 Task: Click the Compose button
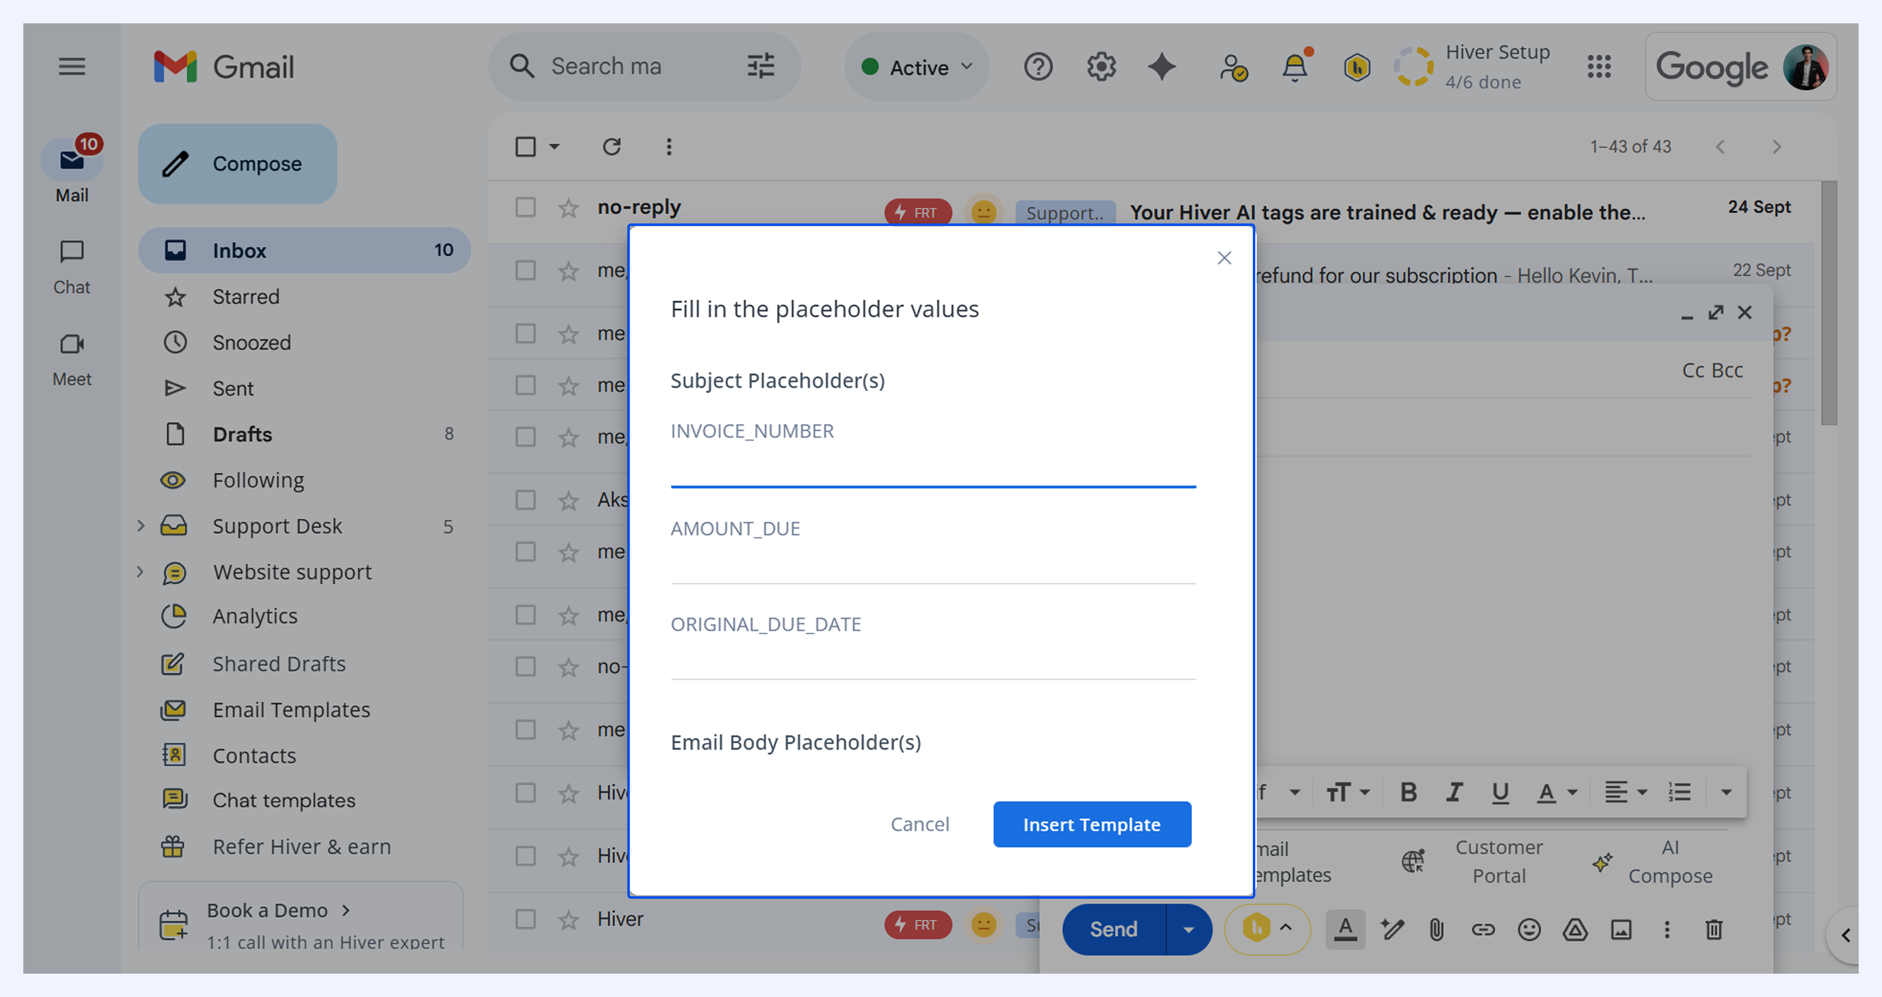(238, 164)
